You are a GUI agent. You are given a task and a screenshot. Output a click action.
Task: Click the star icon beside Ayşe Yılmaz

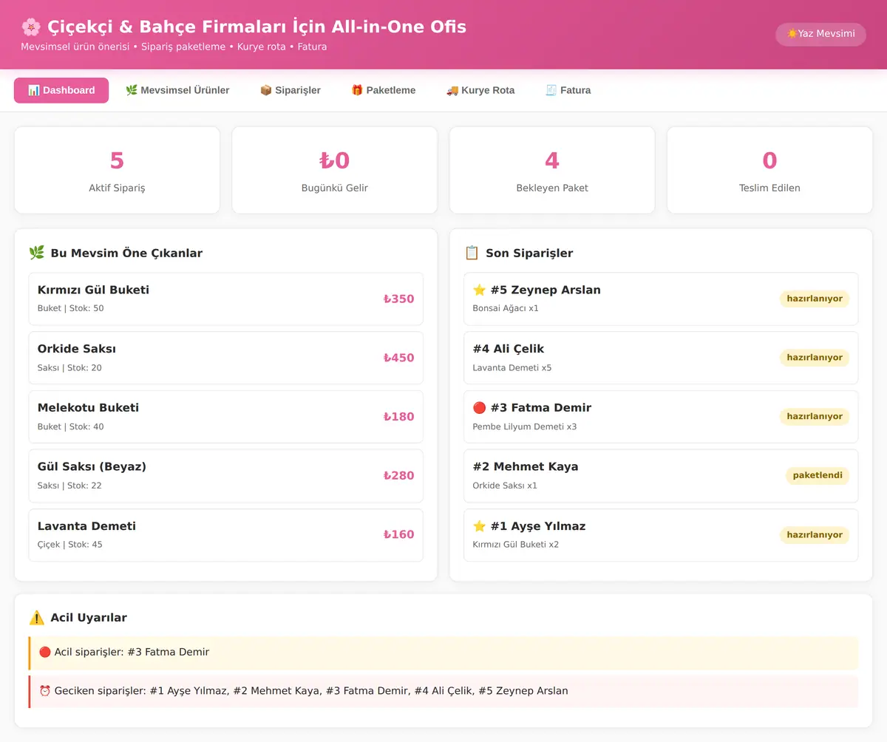tap(479, 526)
